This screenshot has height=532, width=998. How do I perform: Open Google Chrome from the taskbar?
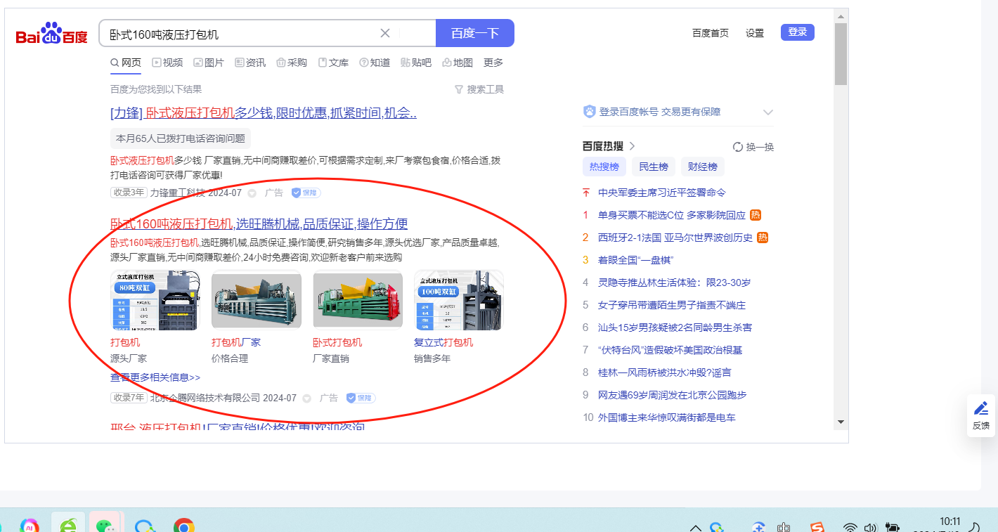(x=184, y=526)
